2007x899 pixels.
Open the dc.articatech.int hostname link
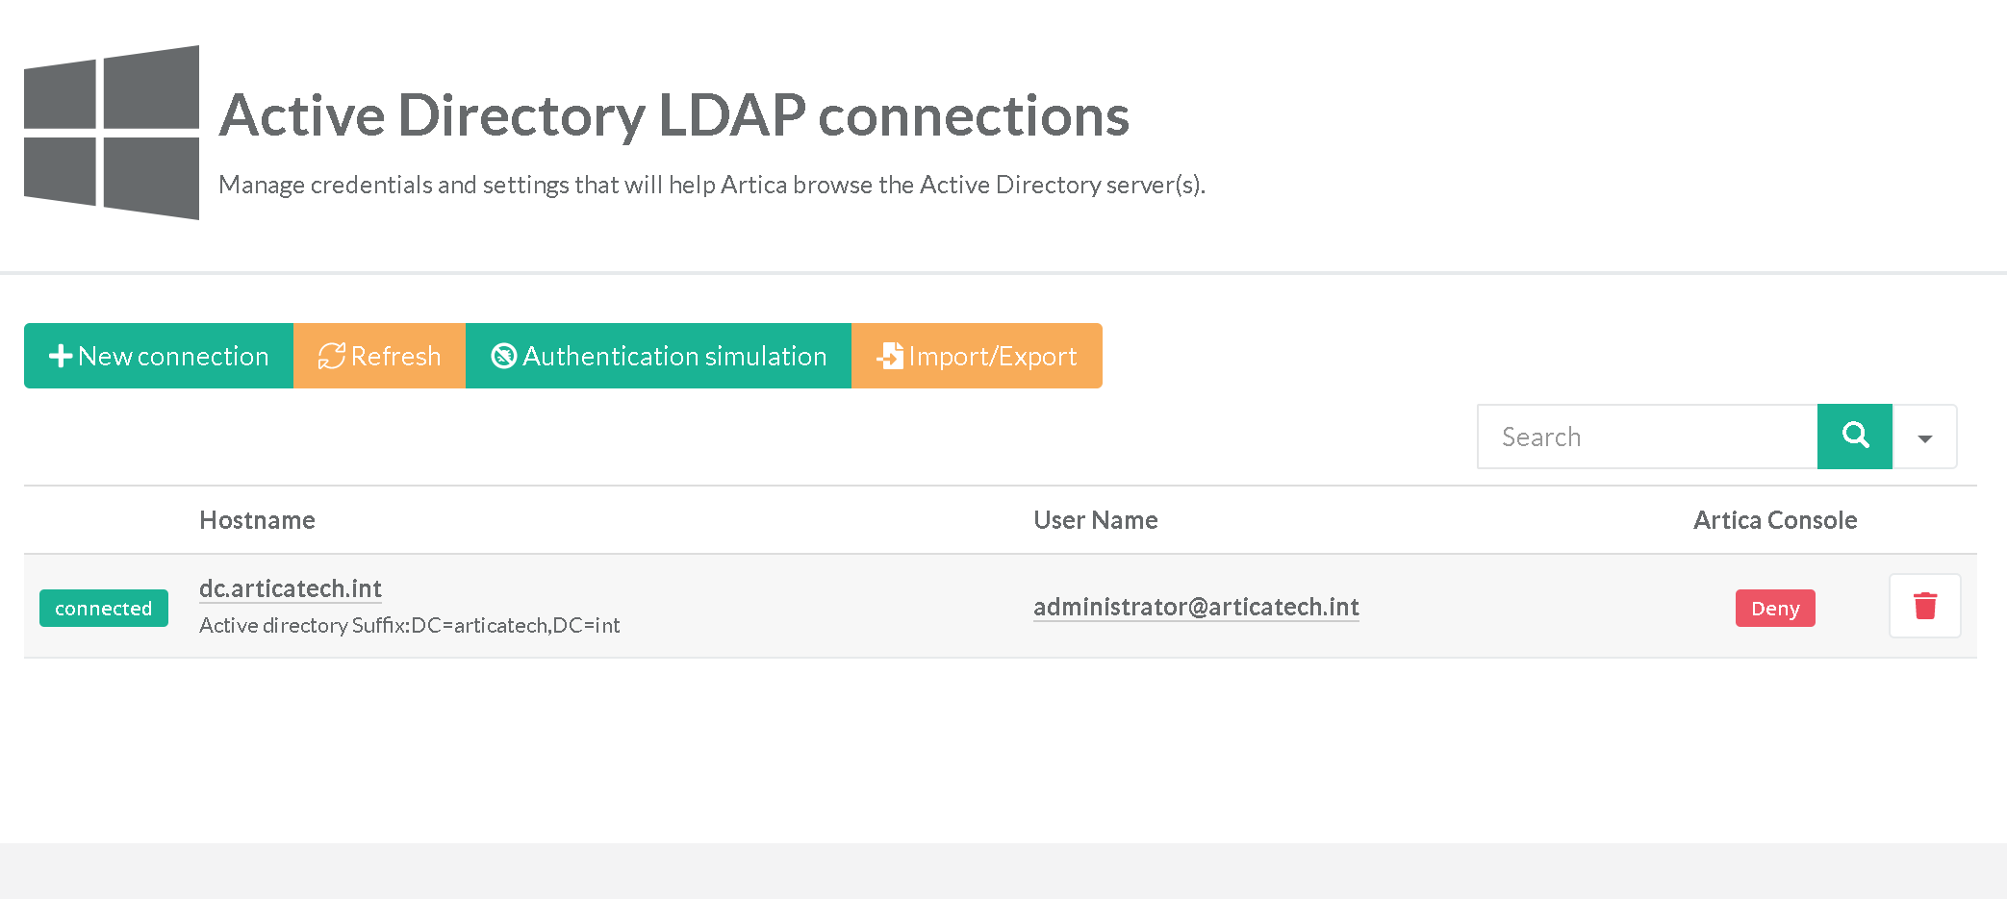(290, 588)
